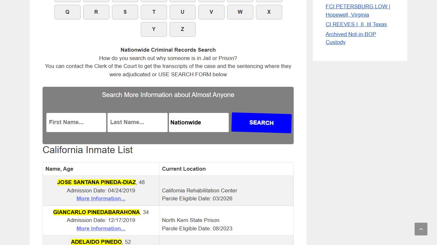Click the Nationwide location field
The width and height of the screenshot is (437, 245).
(198, 122)
